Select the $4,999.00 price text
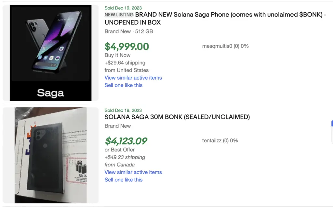 127,46
